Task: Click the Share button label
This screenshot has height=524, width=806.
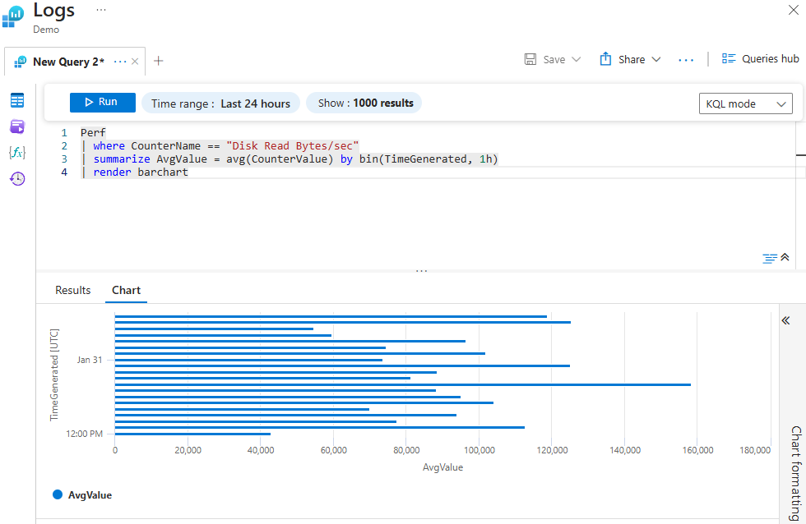Action: (x=632, y=59)
